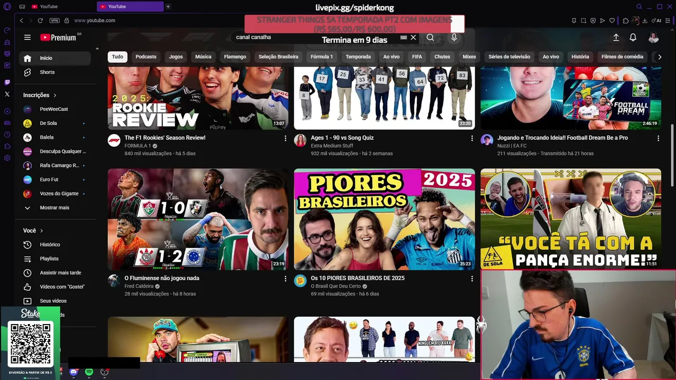Open the Balela subscription
The height and width of the screenshot is (380, 676).
click(x=55, y=137)
